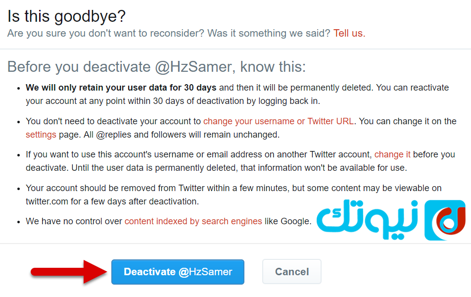Cancel the account deactivation
471x297 pixels.
tap(292, 272)
